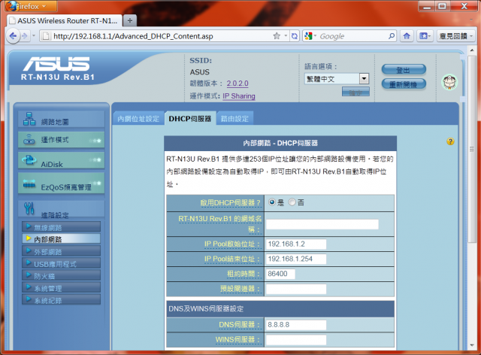The height and width of the screenshot is (355, 481).
Task: Open the Google search engine selector
Action: coord(310,36)
